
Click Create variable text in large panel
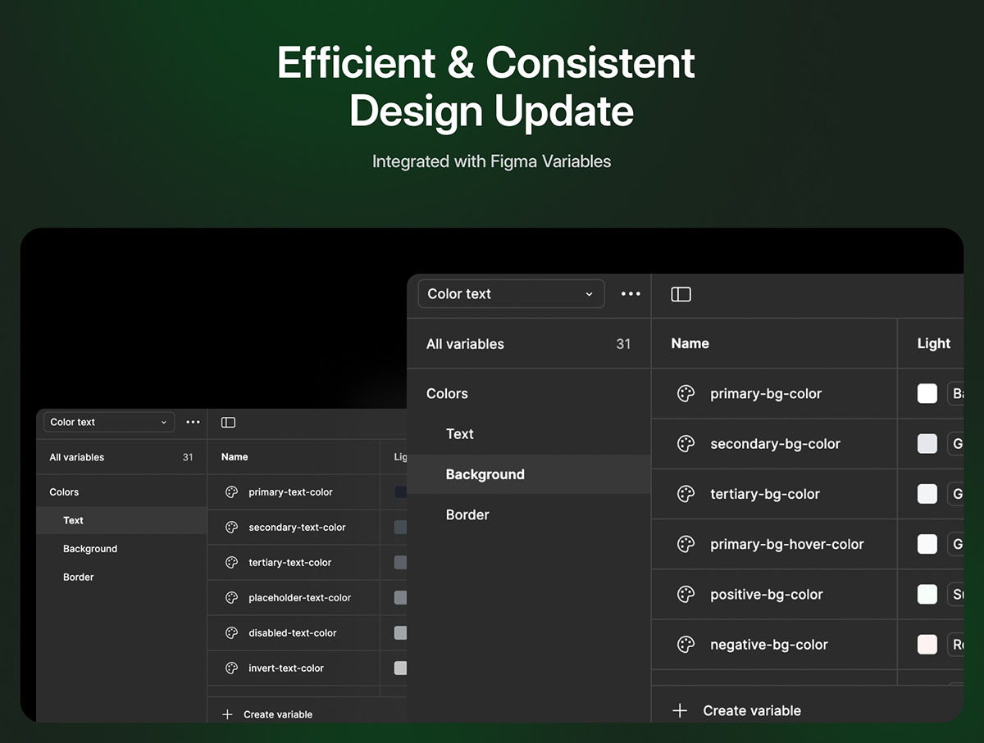(x=752, y=711)
